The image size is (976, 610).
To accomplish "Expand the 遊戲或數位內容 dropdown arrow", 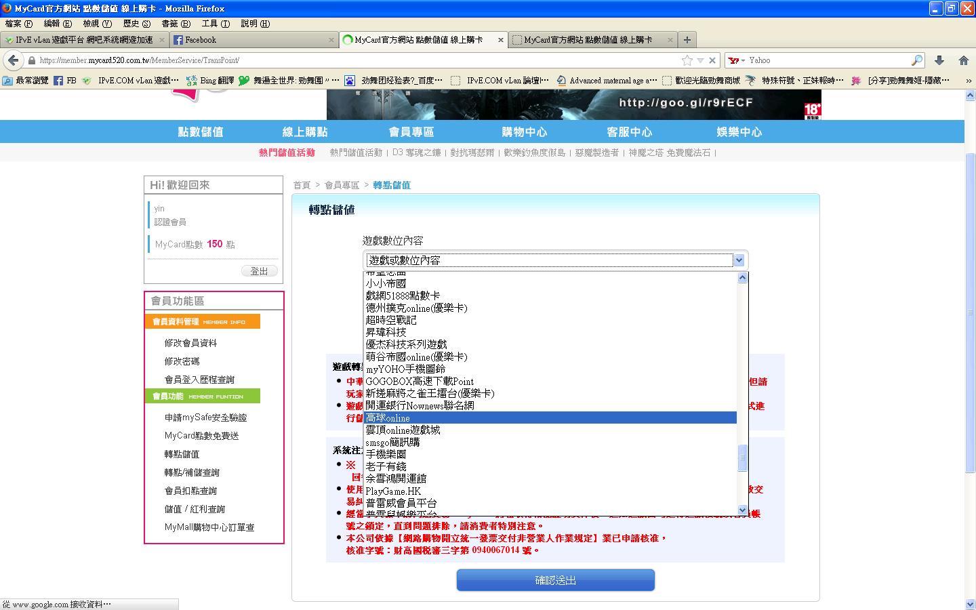I will coord(739,260).
